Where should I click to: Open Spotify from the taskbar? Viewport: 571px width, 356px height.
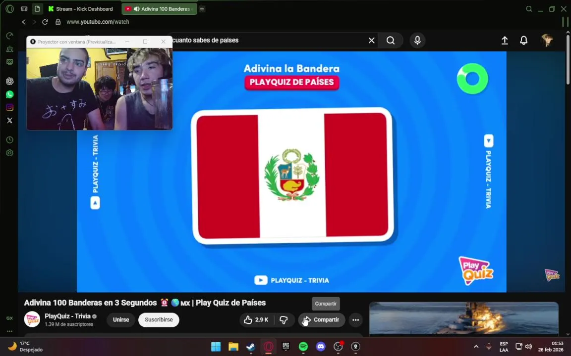303,347
